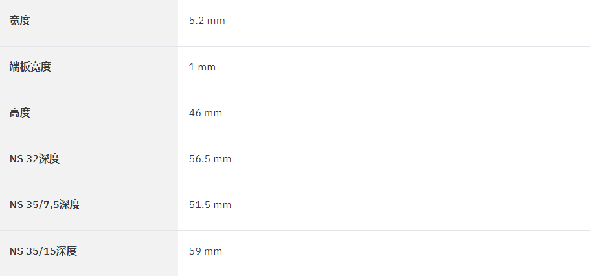The image size is (590, 276).
Task: Select the 46 mm height value
Action: [205, 113]
